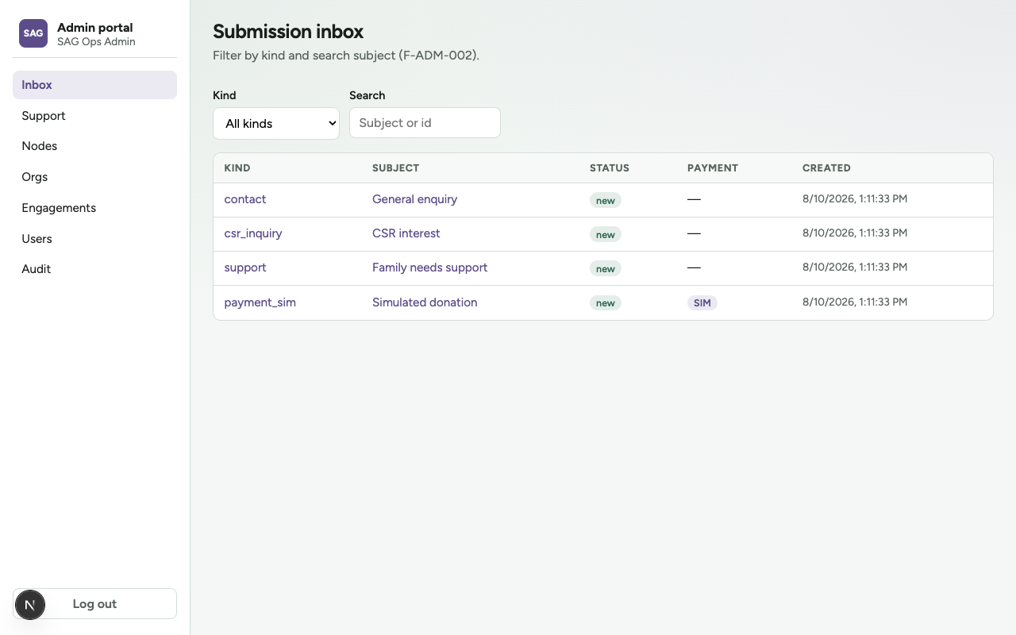This screenshot has width=1016, height=635.
Task: Open the support kind submission link
Action: click(245, 267)
